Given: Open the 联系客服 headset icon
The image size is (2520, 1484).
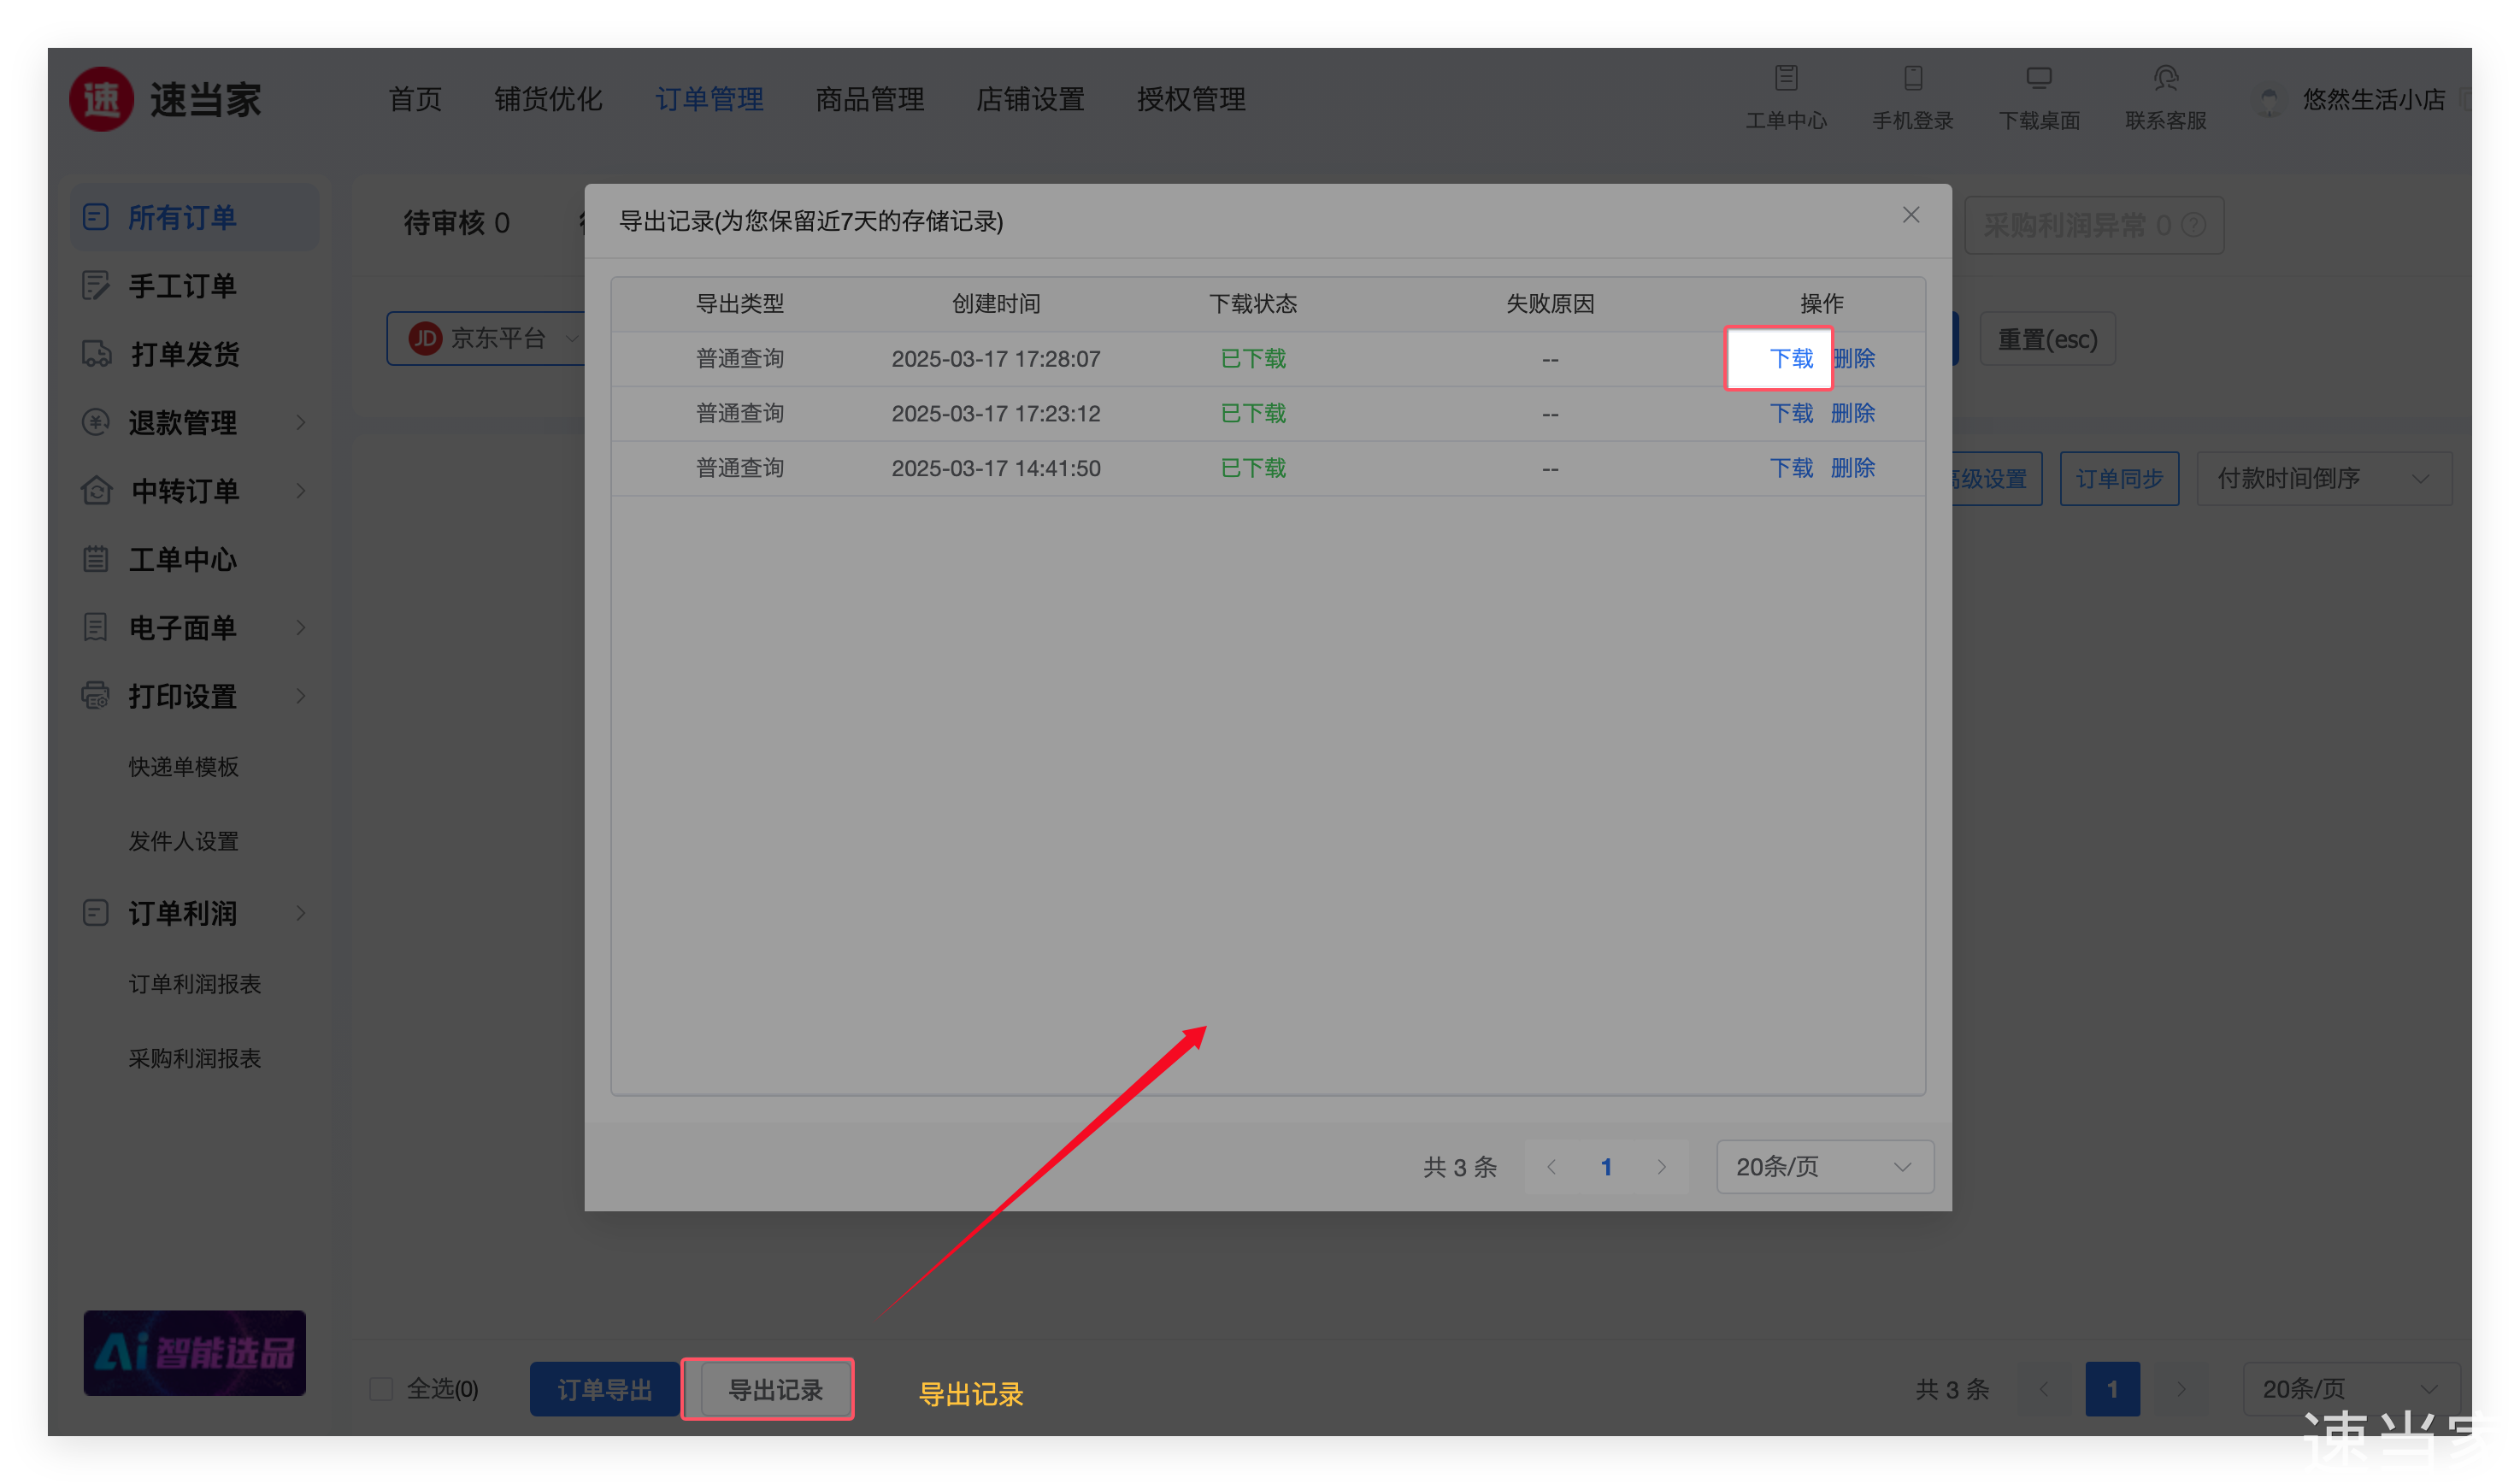Looking at the screenshot, I should pyautogui.click(x=2165, y=78).
